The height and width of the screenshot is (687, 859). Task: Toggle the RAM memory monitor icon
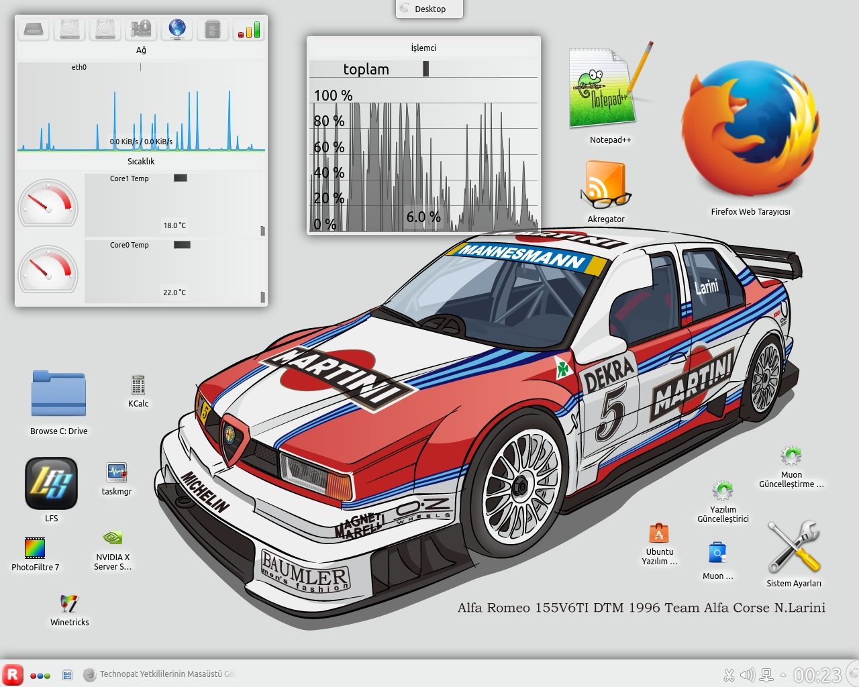tap(33, 29)
